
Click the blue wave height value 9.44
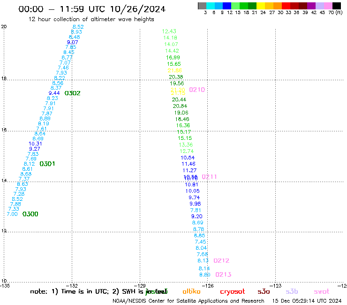tap(54, 93)
